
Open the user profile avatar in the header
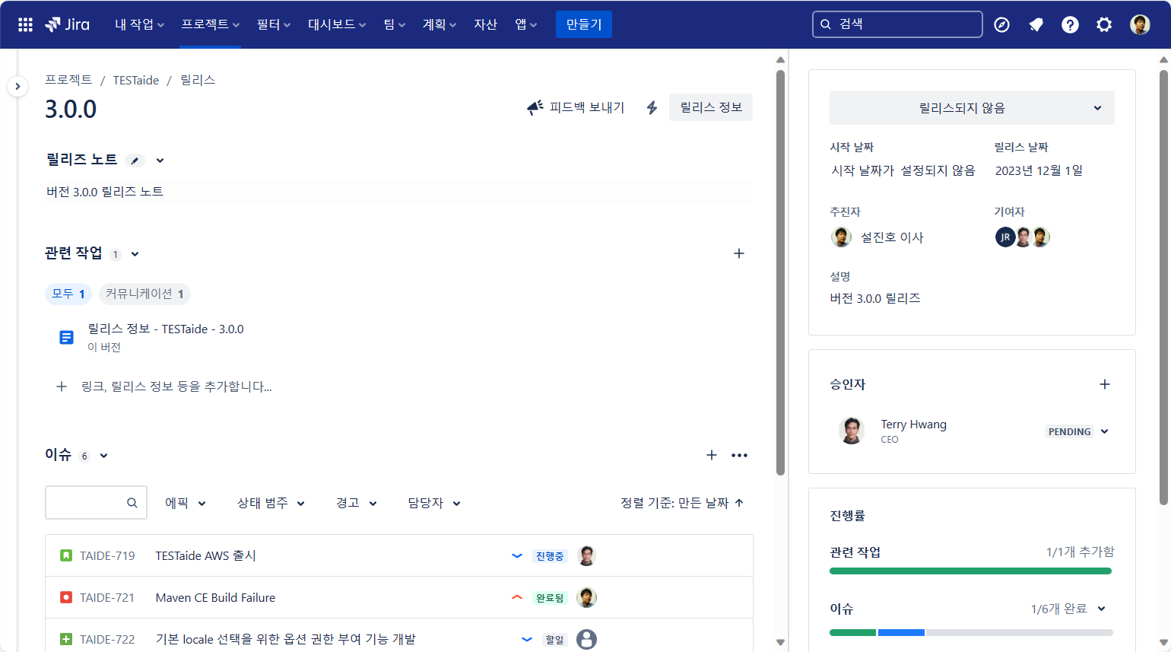tap(1140, 24)
